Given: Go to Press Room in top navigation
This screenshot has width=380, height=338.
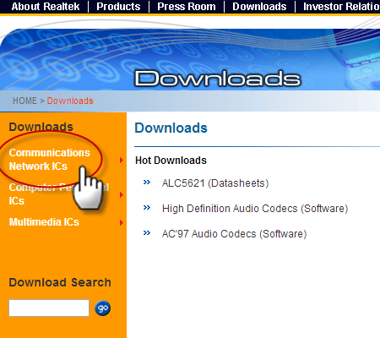Looking at the screenshot, I should [x=187, y=7].
